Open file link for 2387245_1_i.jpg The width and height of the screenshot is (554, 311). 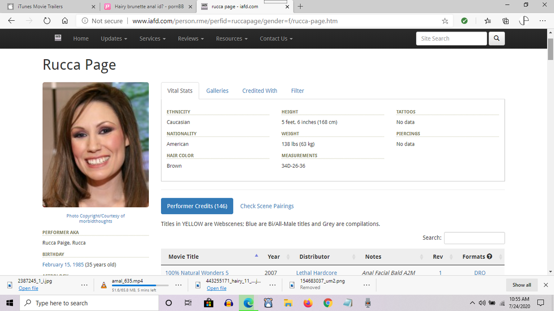tap(28, 288)
